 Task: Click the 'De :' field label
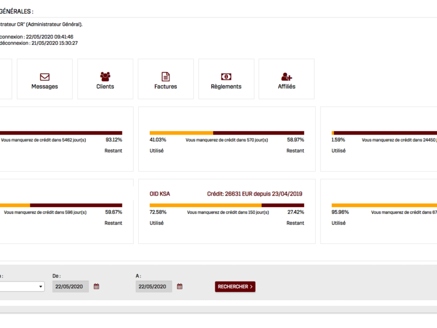coord(57,276)
